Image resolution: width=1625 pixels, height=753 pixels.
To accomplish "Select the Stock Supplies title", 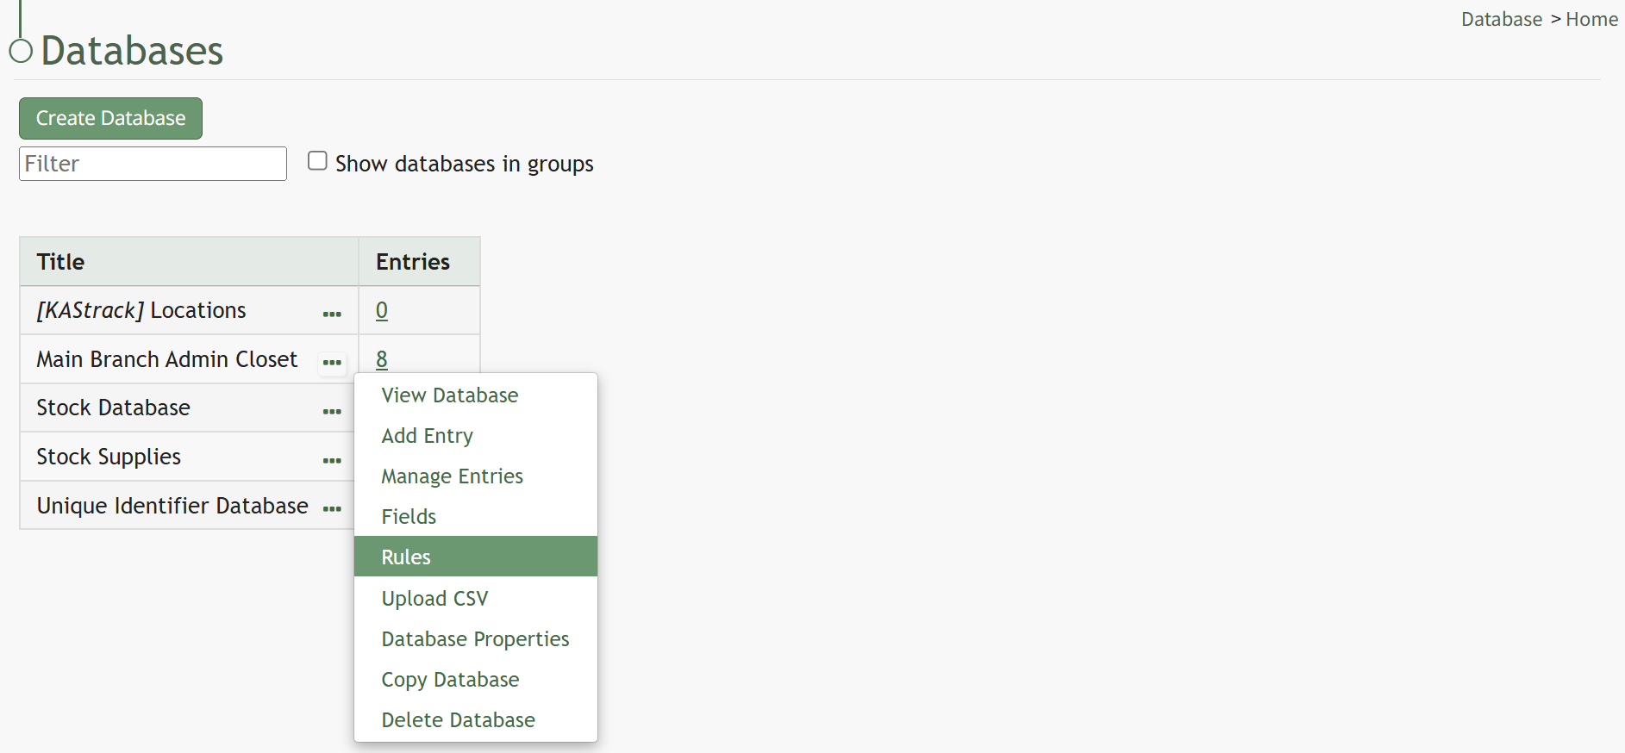I will click(109, 457).
